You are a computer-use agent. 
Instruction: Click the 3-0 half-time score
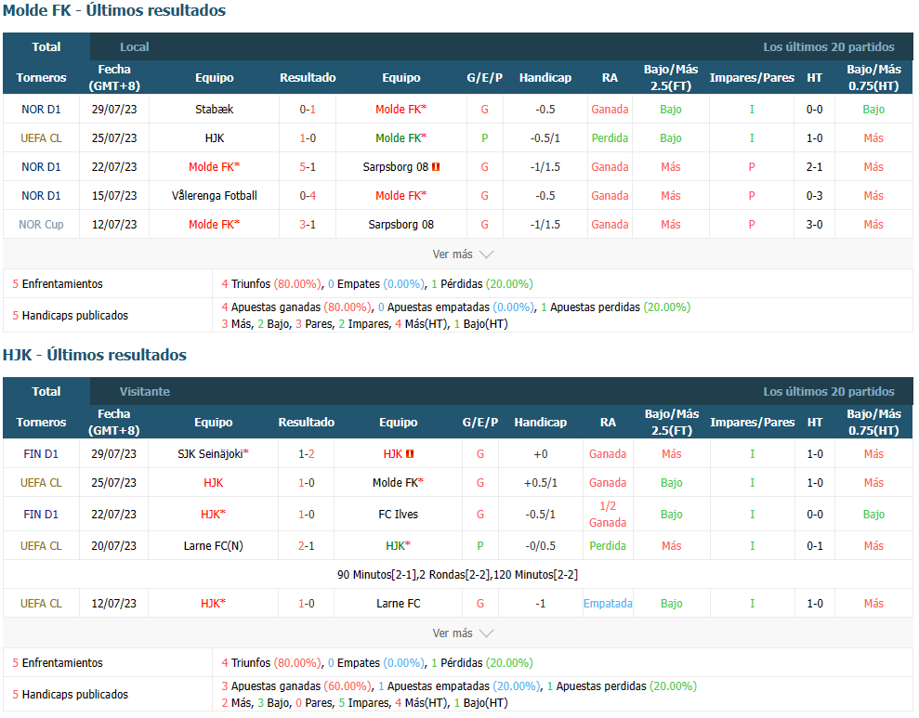tap(814, 224)
